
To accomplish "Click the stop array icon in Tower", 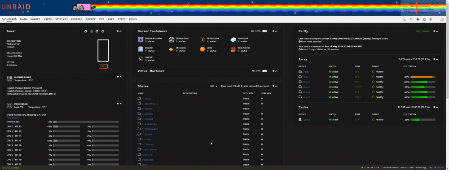I will [x=86, y=31].
